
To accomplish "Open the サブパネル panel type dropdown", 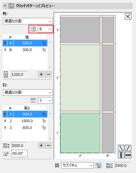I will [x=77, y=165].
